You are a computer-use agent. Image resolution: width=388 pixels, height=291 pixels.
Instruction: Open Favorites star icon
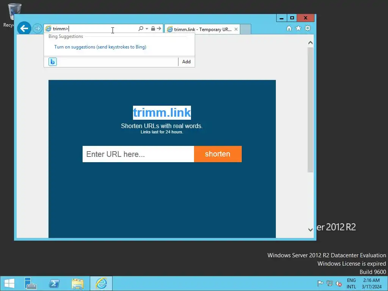[x=299, y=28]
